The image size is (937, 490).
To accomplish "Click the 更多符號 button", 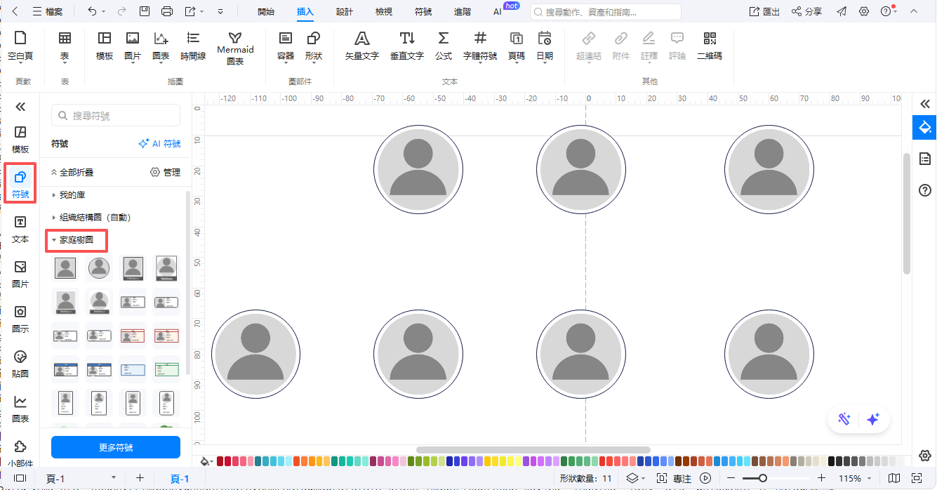I will point(116,447).
